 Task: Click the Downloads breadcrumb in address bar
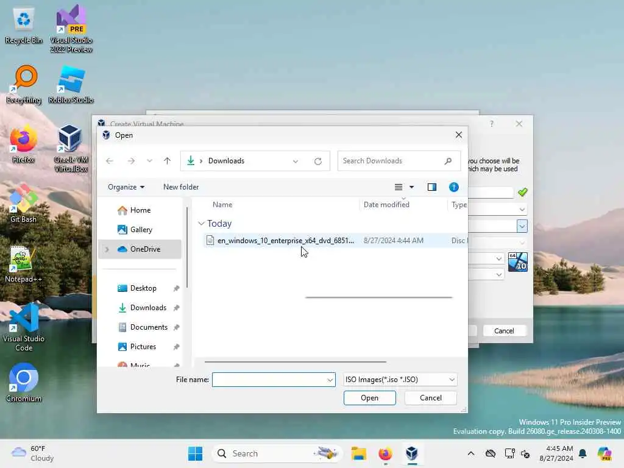coord(226,161)
